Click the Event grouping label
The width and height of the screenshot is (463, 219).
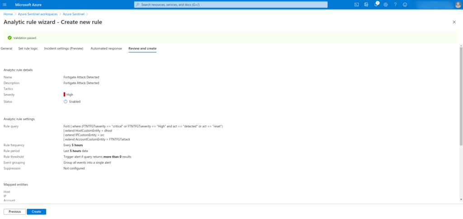point(14,162)
